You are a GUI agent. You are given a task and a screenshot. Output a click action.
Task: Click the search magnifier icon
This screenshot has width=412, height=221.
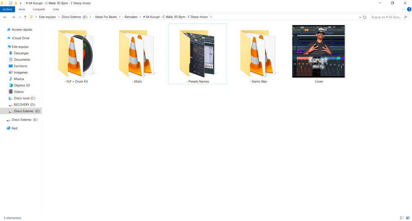405,17
